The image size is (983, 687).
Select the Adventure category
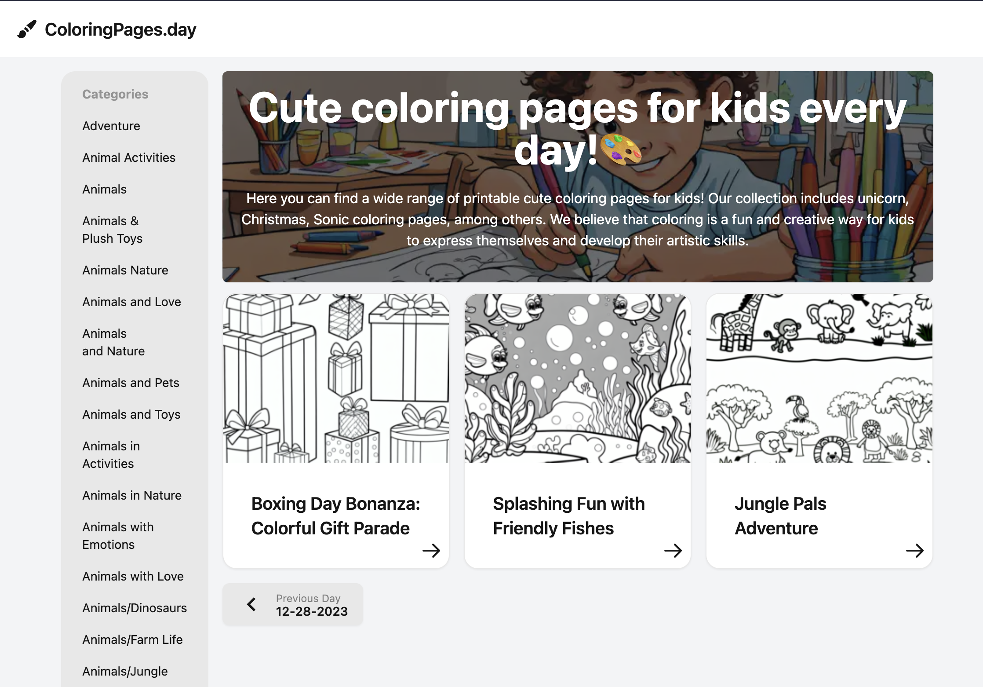coord(111,126)
